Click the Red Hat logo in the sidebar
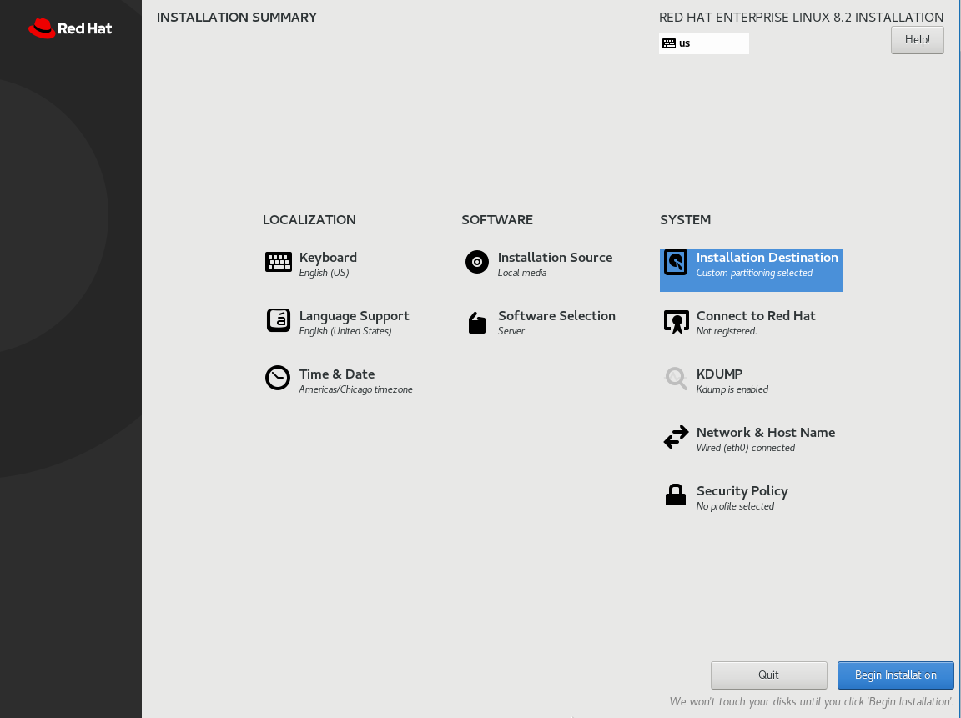This screenshot has height=718, width=961. click(x=70, y=28)
